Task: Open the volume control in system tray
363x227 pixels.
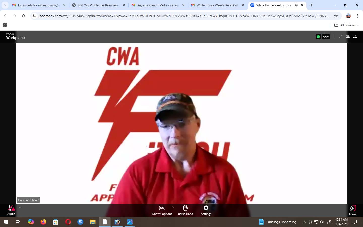Action: coord(322,222)
